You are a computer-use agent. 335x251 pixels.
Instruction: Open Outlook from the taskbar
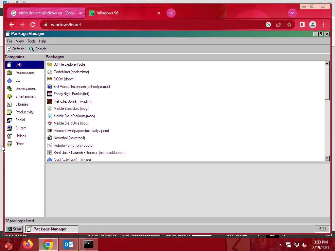pyautogui.click(x=68, y=244)
